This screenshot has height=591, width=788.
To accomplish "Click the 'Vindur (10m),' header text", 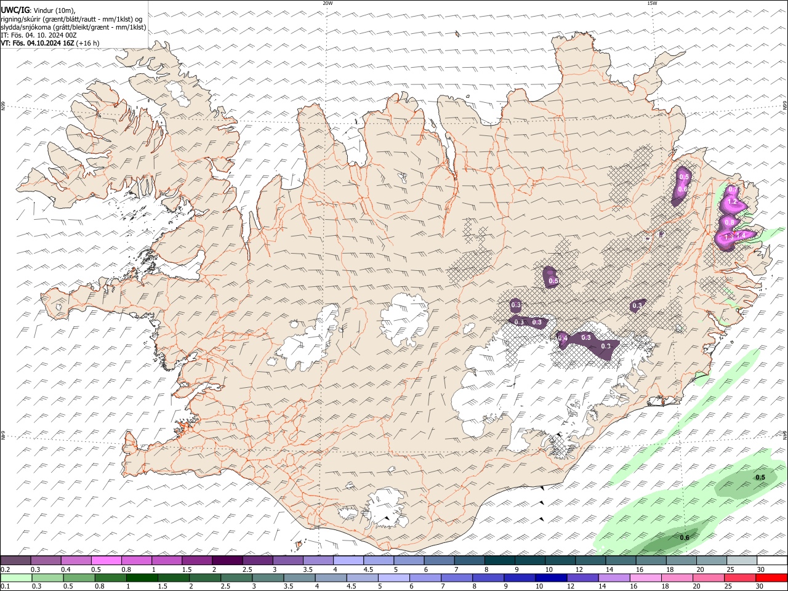I will pyautogui.click(x=54, y=10).
